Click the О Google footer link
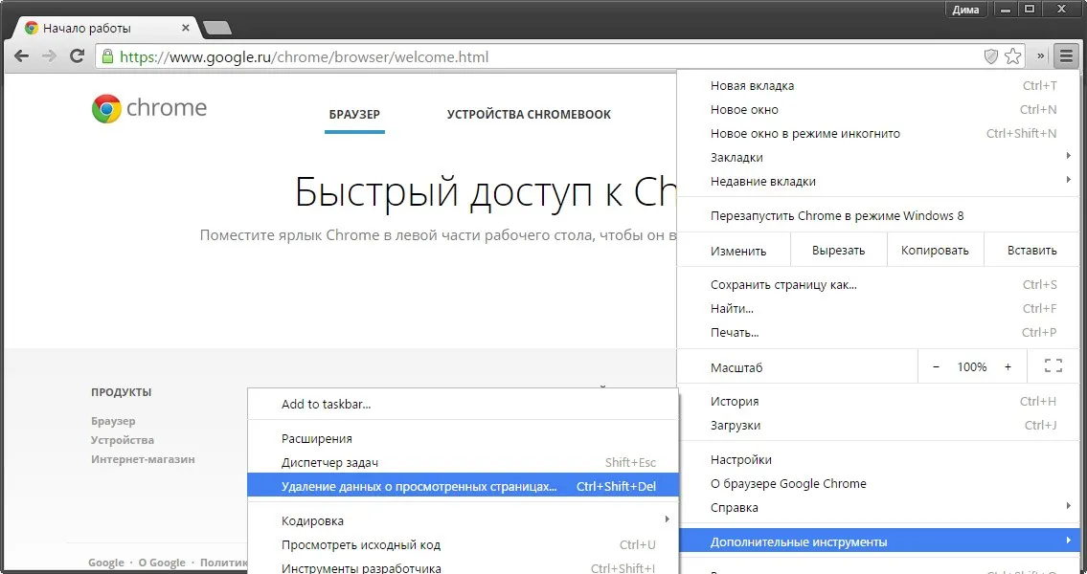 (x=162, y=563)
